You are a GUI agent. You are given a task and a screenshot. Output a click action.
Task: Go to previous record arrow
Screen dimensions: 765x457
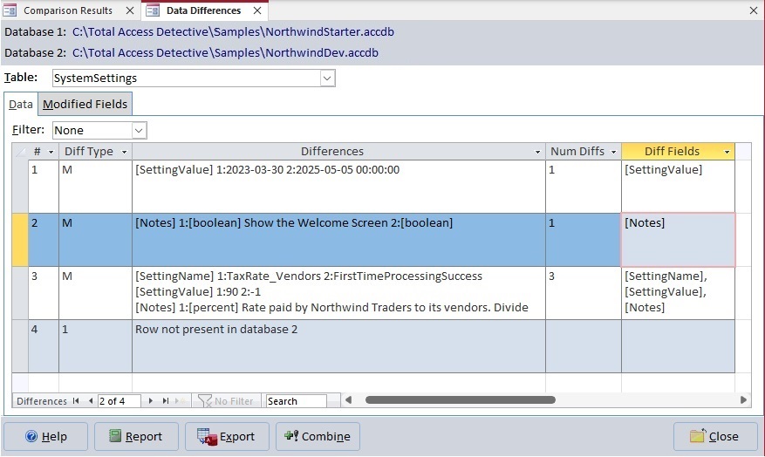89,401
